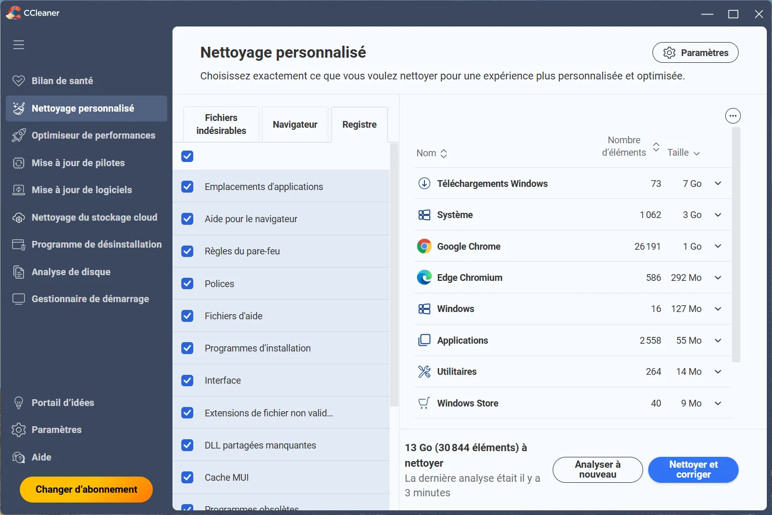Select the Bilan de santé heart icon

[19, 80]
